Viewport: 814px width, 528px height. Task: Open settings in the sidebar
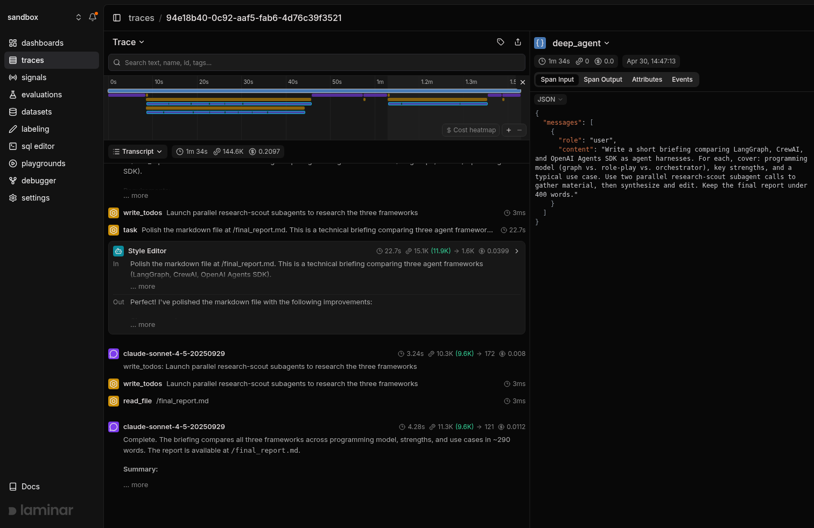point(52,198)
